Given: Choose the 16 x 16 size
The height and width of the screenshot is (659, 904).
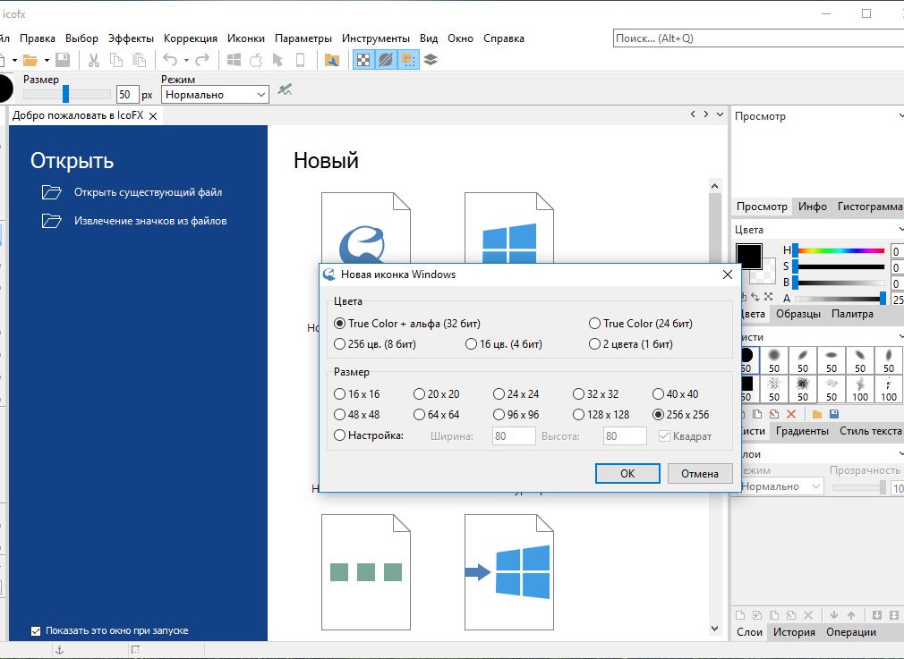Looking at the screenshot, I should [357, 394].
